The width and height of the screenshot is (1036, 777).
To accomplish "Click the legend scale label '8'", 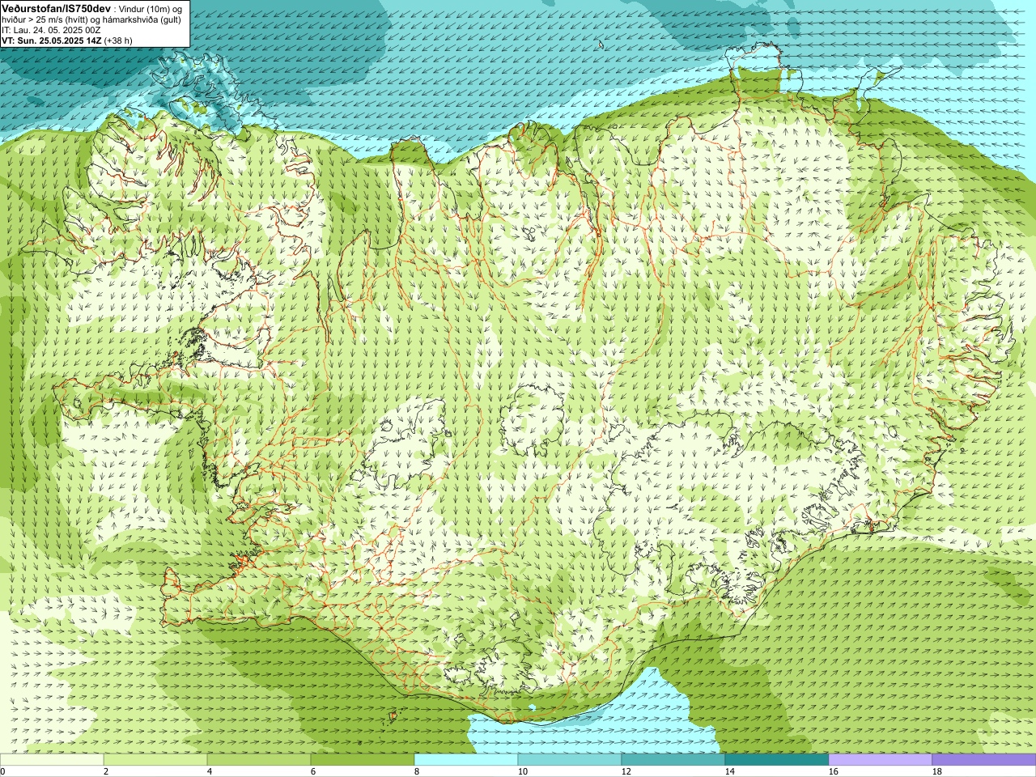I will coord(417,771).
